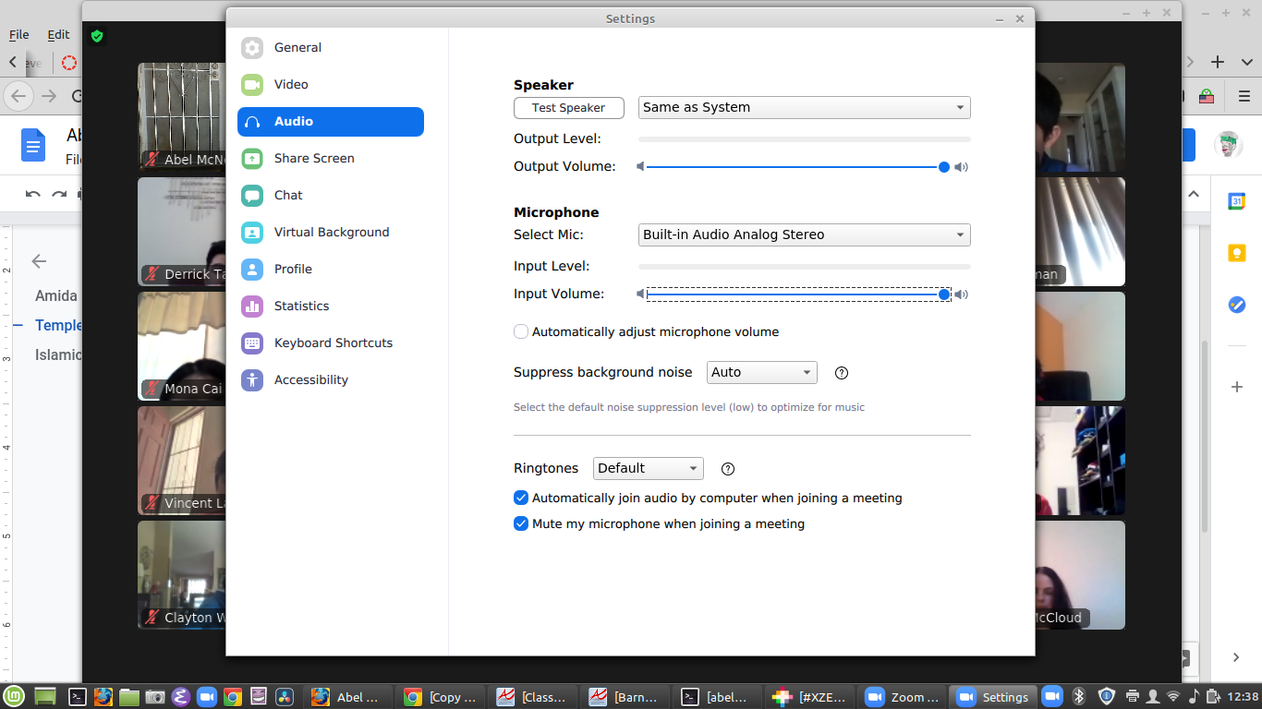Click the Input Volume slider handle
Screen dimensions: 1262x709
(944, 294)
